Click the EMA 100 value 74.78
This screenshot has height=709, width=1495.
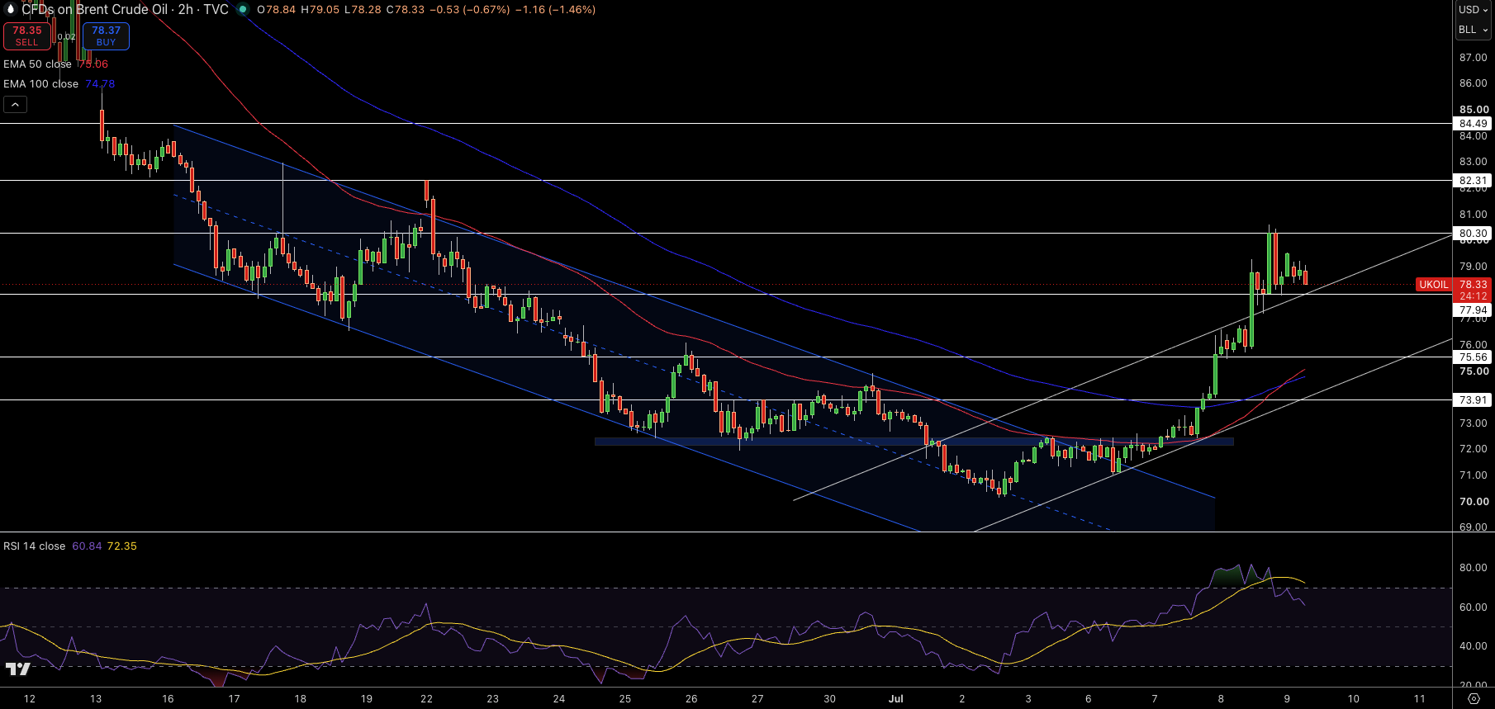click(x=100, y=84)
